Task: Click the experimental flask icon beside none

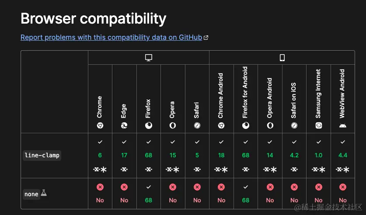Action: pyautogui.click(x=44, y=193)
